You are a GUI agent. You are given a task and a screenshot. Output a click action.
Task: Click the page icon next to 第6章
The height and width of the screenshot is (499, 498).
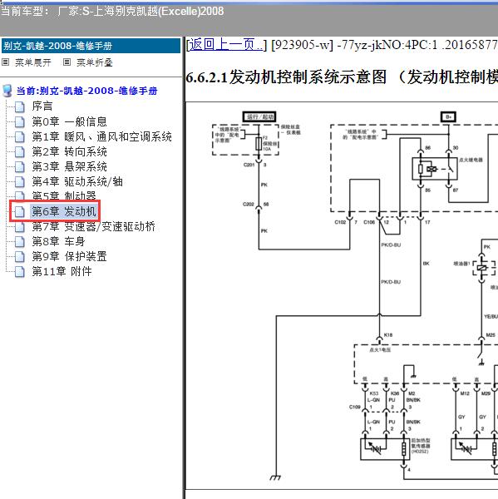pyautogui.click(x=20, y=211)
